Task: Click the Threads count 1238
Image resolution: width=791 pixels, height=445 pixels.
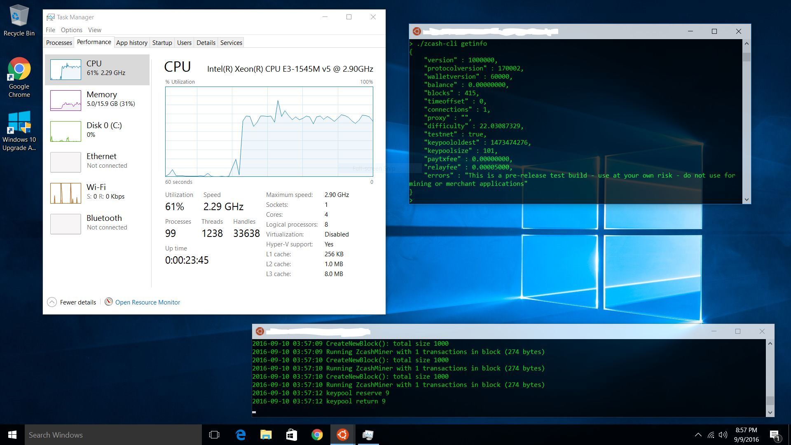Action: coord(212,234)
